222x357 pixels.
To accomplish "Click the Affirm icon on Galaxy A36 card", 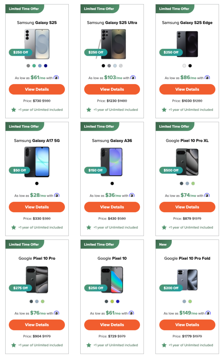I will tap(132, 196).
